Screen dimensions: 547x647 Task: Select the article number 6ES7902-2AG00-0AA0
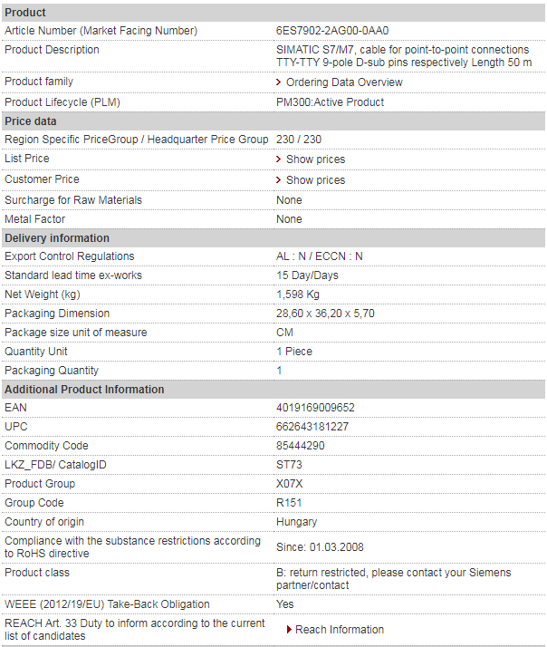pos(332,31)
